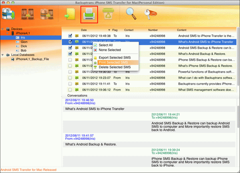Viewport: 240px width, 173px height.
Task: Click phone icon beside iPhone4,1 device
Action: pos(13,33)
